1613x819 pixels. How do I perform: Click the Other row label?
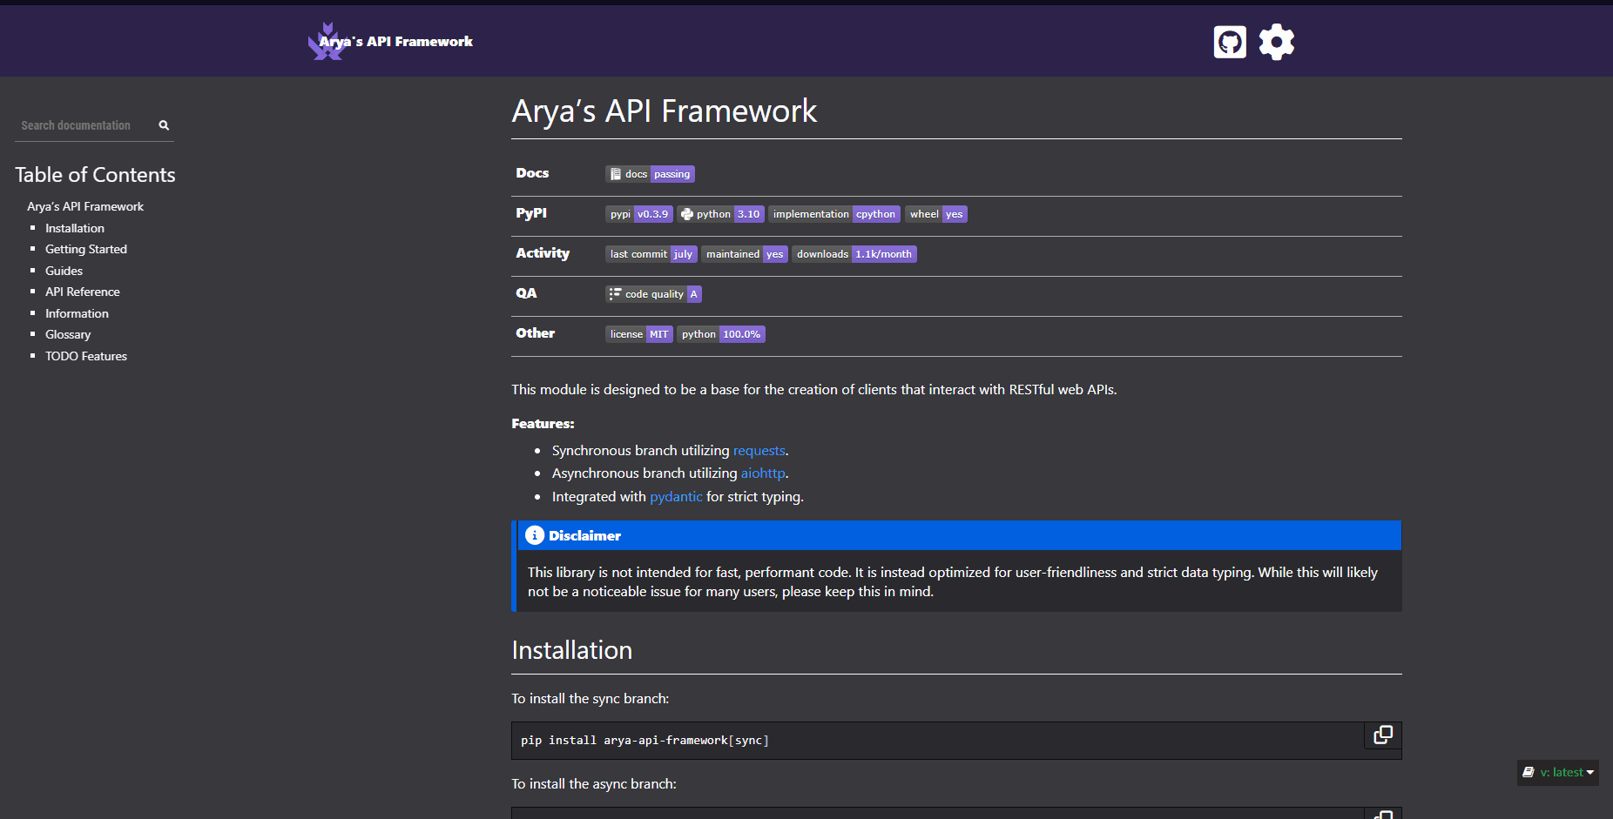coord(535,333)
